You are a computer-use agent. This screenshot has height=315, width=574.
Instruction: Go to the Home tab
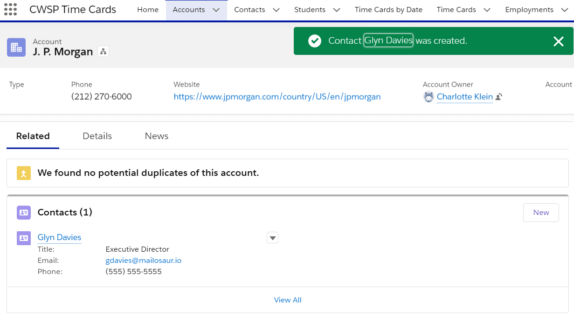click(x=148, y=10)
